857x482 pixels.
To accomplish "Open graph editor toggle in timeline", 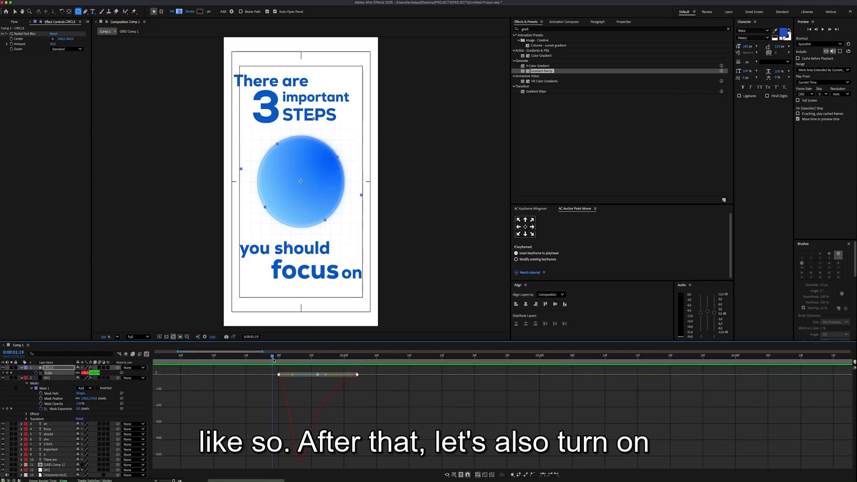I will tap(146, 354).
